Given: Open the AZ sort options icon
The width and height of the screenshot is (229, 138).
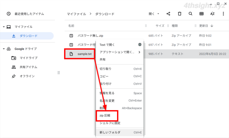Looking at the screenshot, I should coord(212,14).
